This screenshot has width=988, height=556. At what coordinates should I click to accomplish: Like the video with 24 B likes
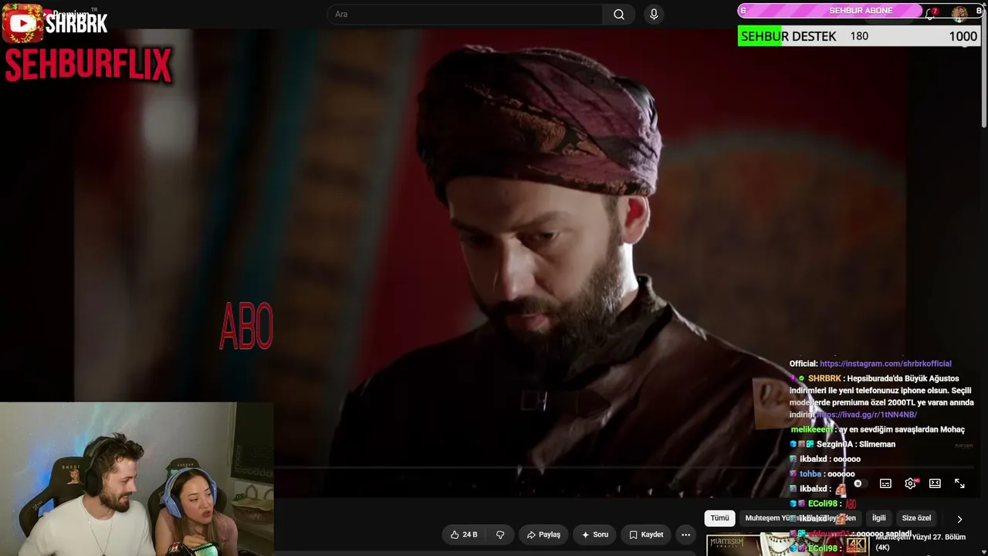464,534
